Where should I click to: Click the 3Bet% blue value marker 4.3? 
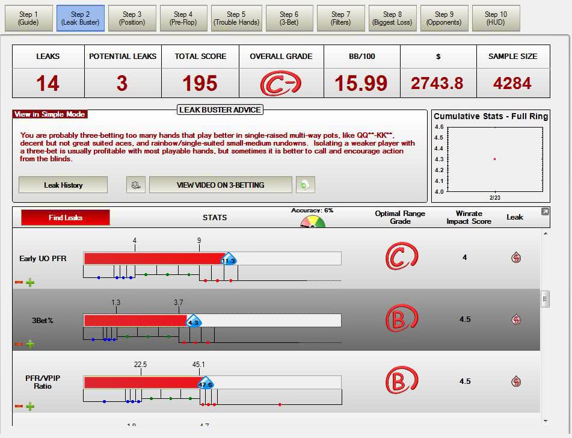click(193, 321)
